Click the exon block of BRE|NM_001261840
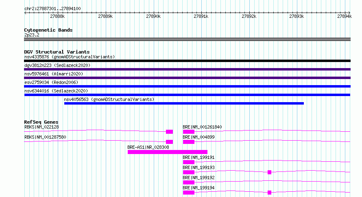This screenshot has width=362, height=197. (x=189, y=132)
